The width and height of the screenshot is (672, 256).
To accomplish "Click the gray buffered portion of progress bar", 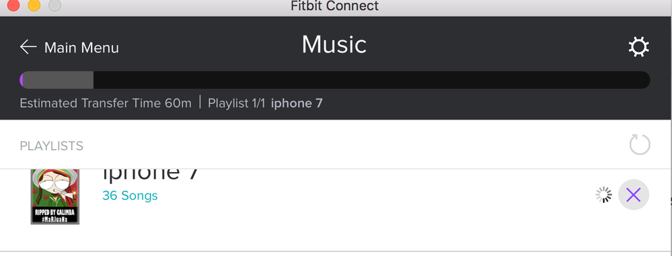I will (59, 80).
